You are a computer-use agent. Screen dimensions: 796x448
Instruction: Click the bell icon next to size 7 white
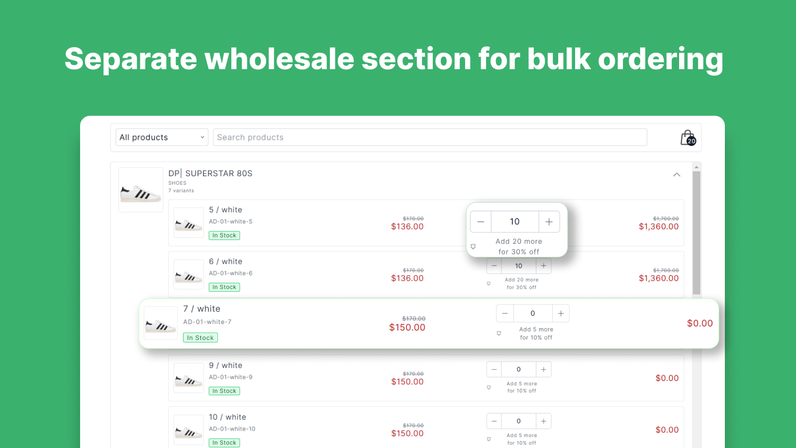tap(499, 334)
